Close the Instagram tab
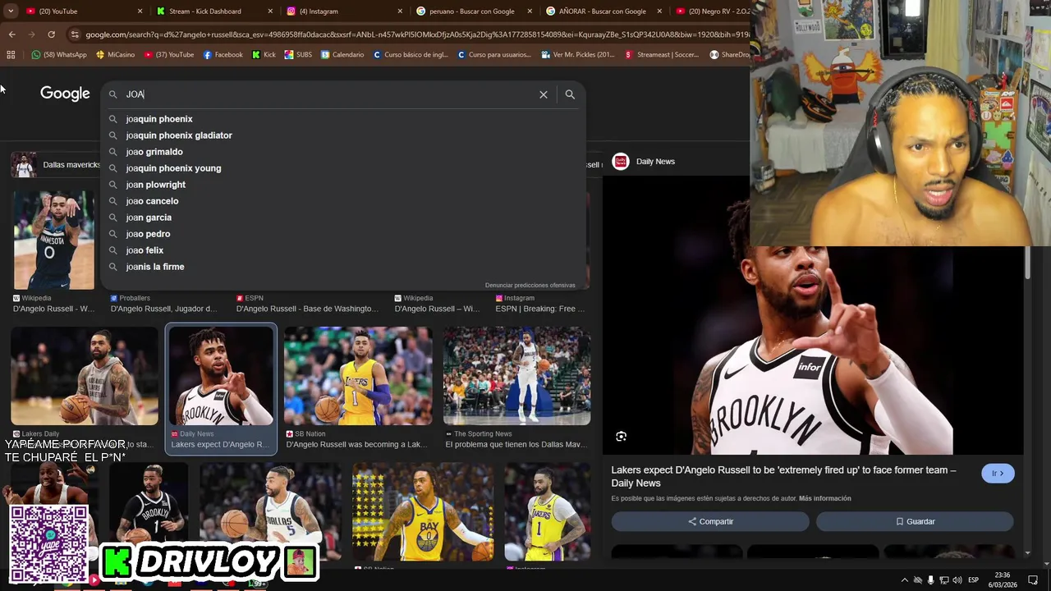 [400, 11]
